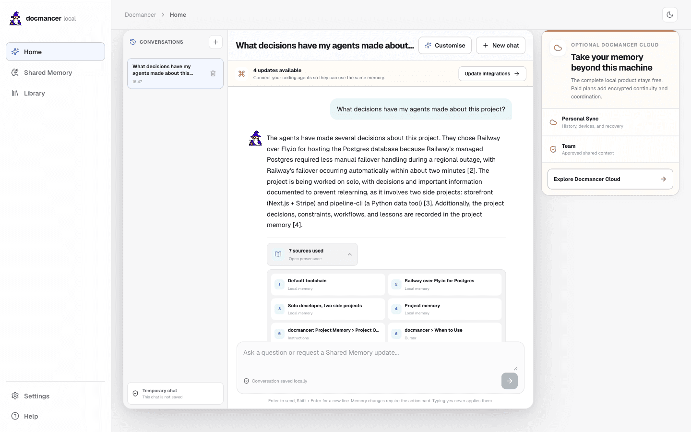Open the Home sidebar item
The width and height of the screenshot is (691, 432).
[x=55, y=52]
